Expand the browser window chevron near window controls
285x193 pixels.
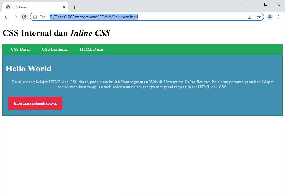click(x=240, y=4)
